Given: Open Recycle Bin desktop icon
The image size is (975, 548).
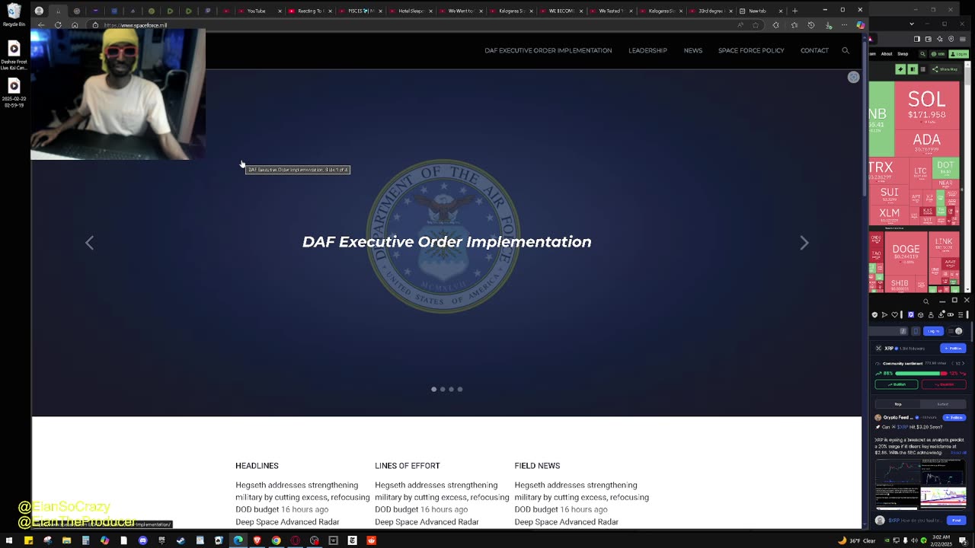Looking at the screenshot, I should point(13,14).
